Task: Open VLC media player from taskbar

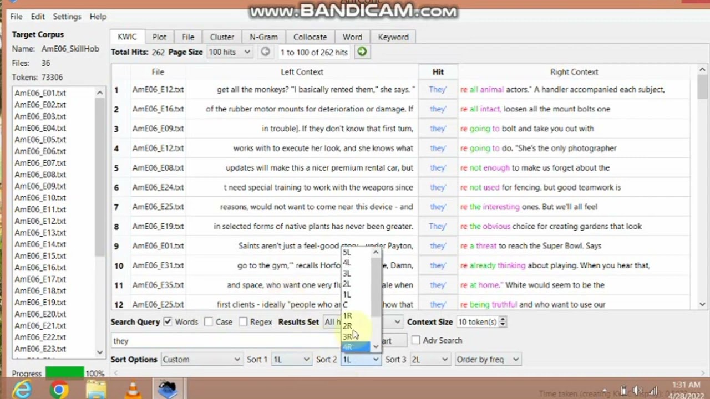Action: [x=133, y=390]
